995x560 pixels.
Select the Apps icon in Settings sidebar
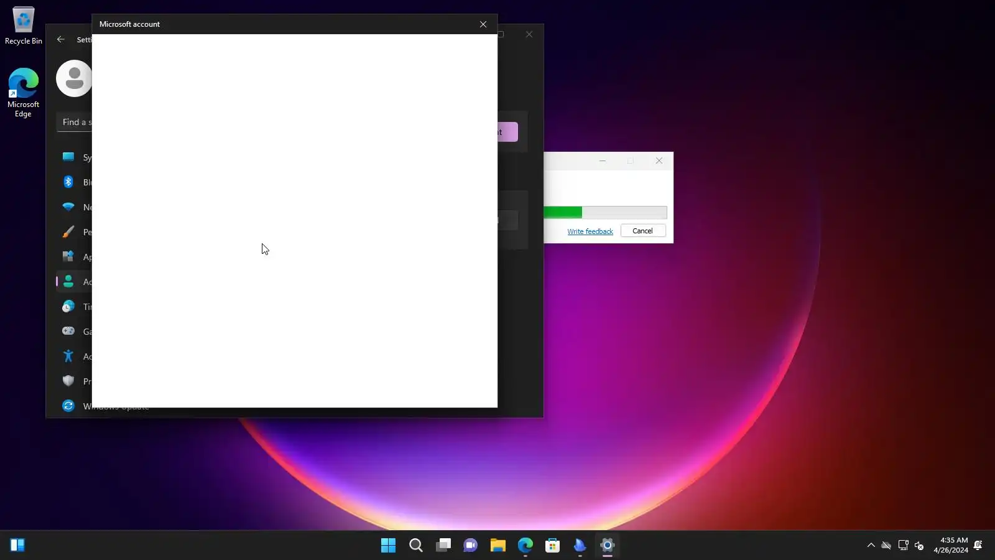pos(68,257)
